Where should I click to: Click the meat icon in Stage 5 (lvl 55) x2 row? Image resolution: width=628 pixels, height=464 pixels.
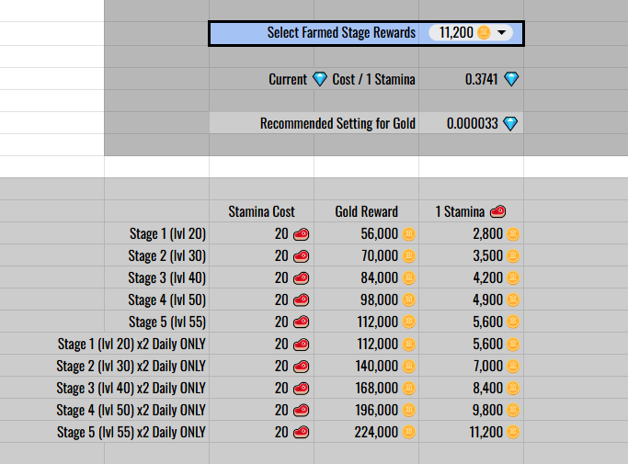tap(301, 432)
